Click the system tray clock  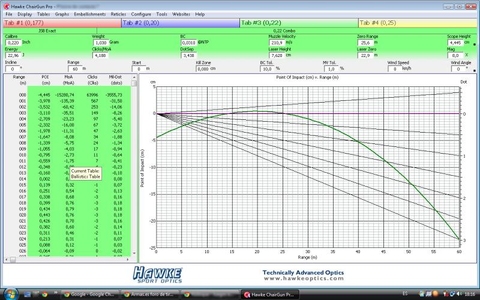click(469, 294)
